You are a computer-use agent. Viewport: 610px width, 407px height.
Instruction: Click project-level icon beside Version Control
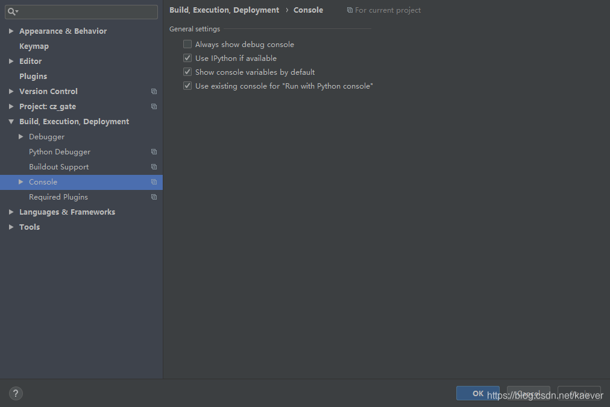154,92
